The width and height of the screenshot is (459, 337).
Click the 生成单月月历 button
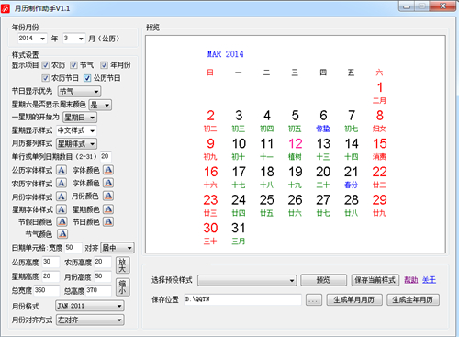coord(354,300)
